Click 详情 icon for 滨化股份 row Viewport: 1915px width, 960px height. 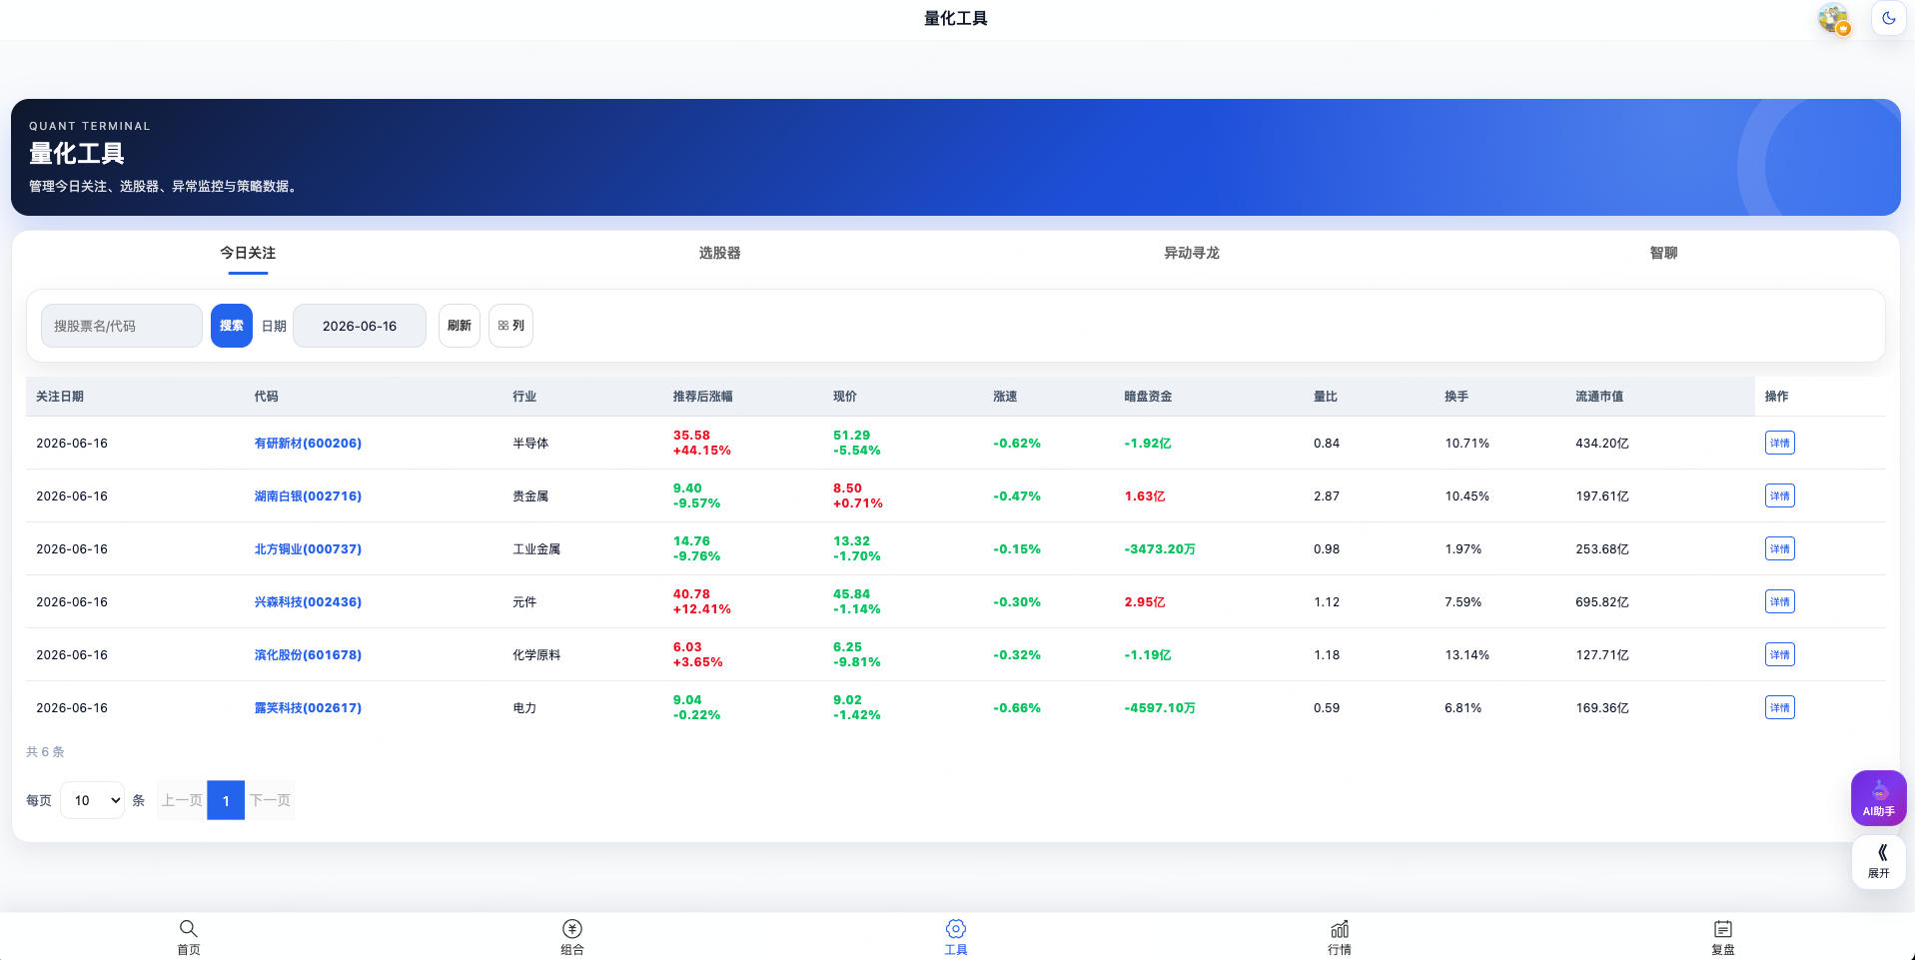[x=1779, y=654]
